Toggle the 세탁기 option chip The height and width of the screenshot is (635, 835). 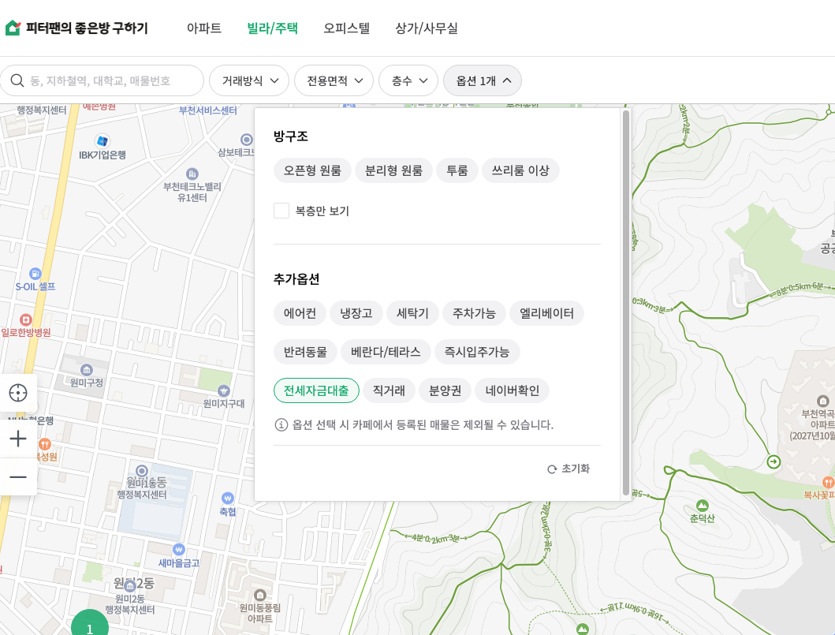click(412, 313)
